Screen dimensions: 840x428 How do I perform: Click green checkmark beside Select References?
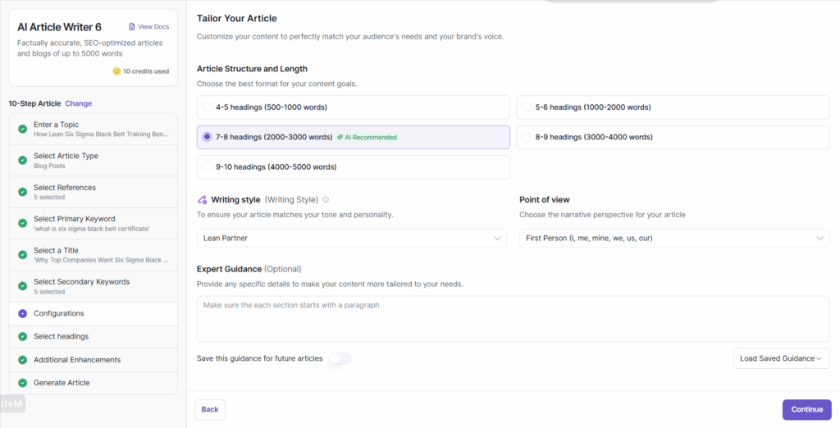(22, 192)
